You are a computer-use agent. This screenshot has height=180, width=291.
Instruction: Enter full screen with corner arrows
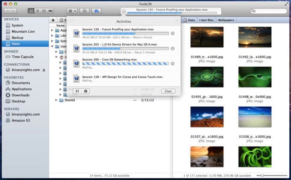(286, 4)
